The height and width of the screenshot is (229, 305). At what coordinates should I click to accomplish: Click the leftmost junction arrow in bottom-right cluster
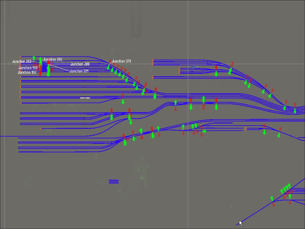click(x=272, y=200)
